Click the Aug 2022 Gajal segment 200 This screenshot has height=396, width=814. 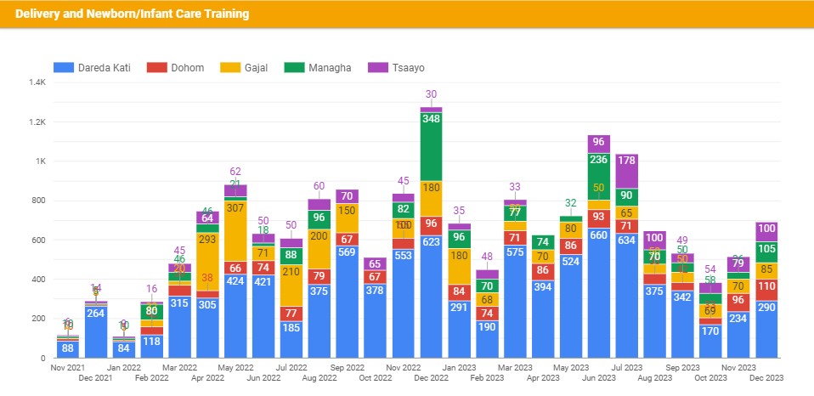[x=319, y=249]
